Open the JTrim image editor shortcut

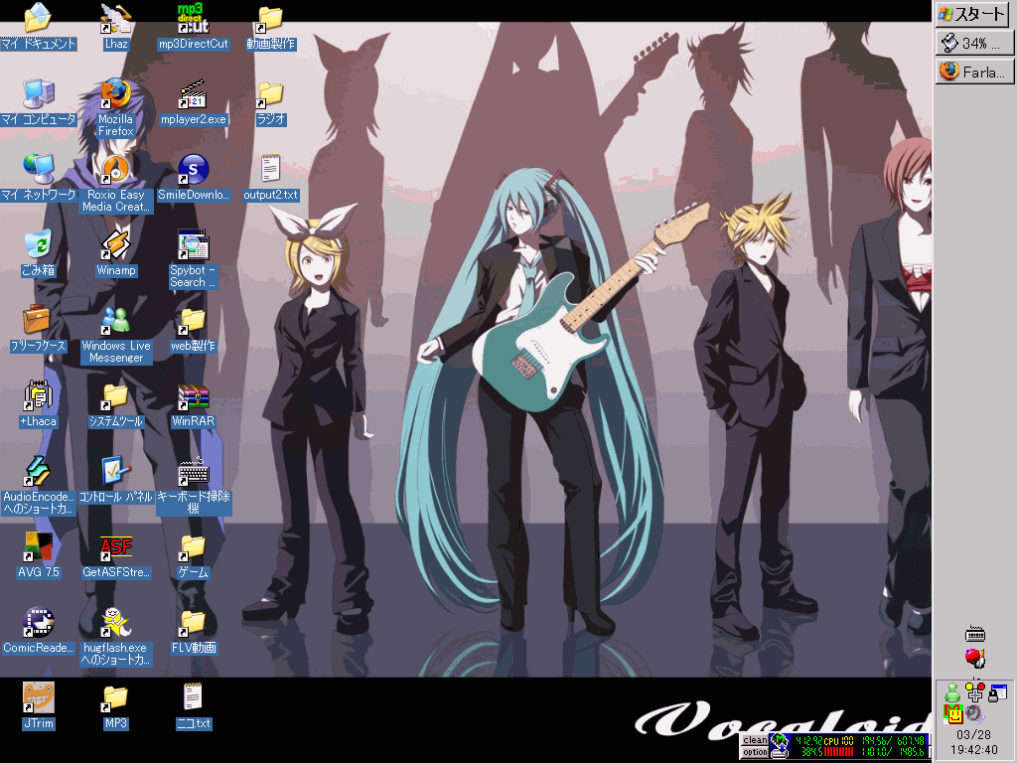39,699
